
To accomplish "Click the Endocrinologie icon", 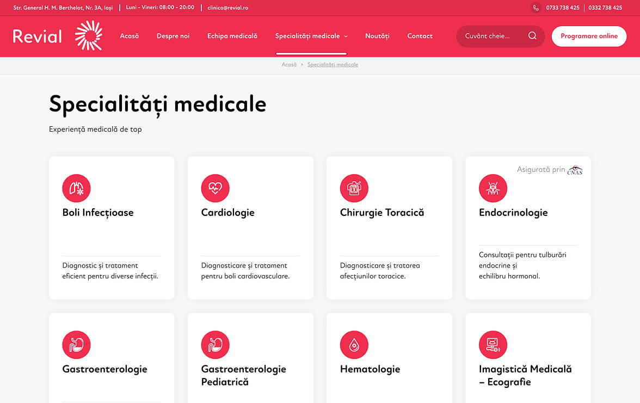I will coord(493,188).
